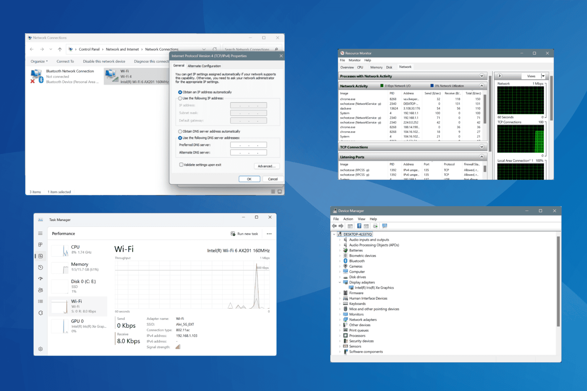Image resolution: width=587 pixels, height=391 pixels.
Task: Open the Users pane in Task Manager
Action: (x=40, y=290)
